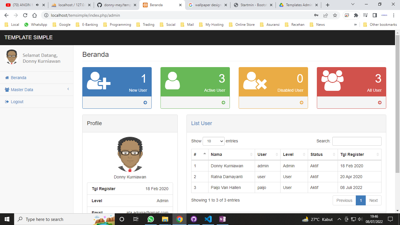Viewport: 400px width, 225px height.
Task: Click the New User card arrow icon
Action: click(x=145, y=103)
